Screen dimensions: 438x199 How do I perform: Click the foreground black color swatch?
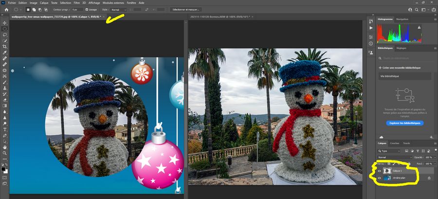(x=3, y=169)
